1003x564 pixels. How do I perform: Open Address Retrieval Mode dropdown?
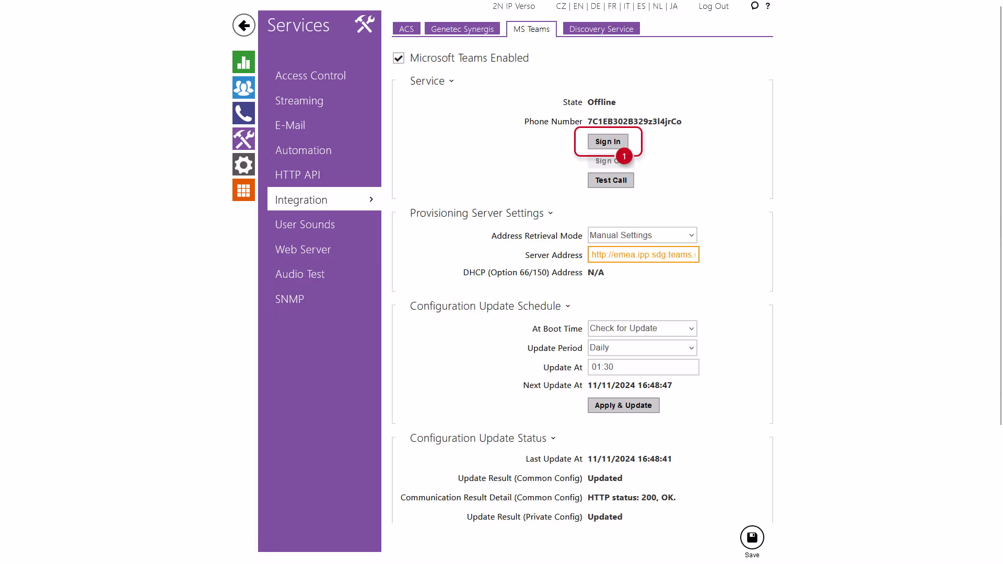642,236
